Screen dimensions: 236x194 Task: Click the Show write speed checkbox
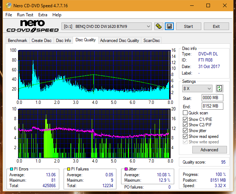click(x=185, y=142)
